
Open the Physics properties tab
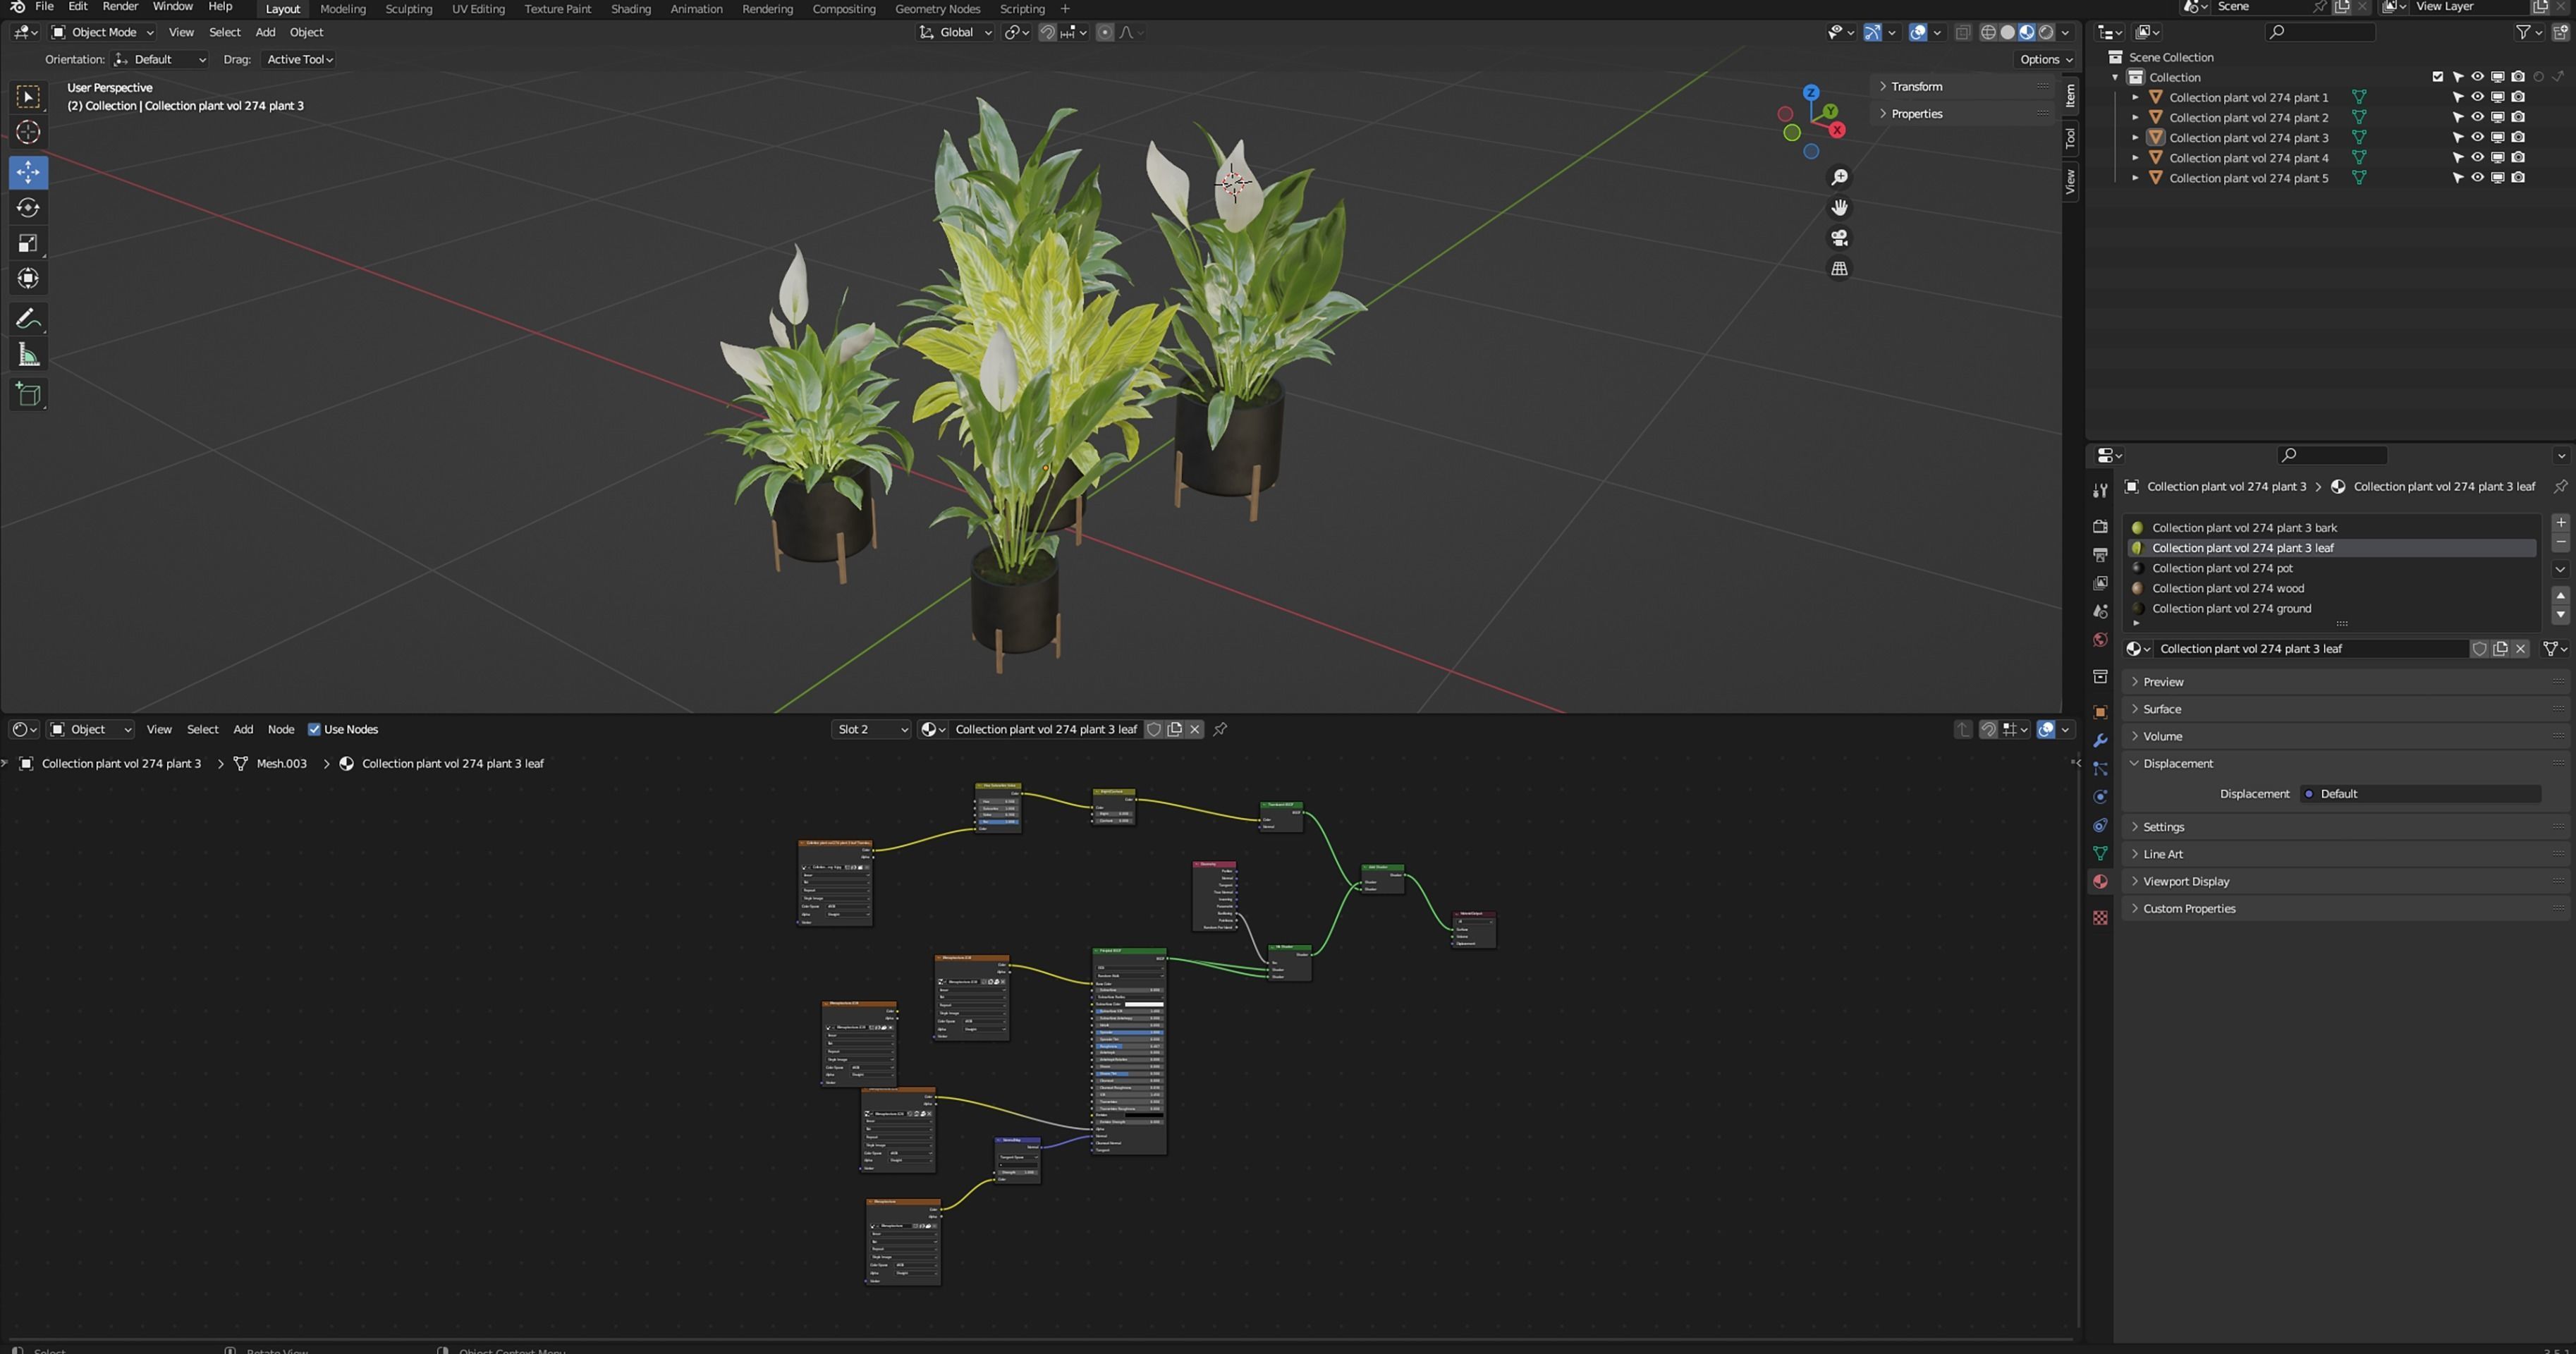click(x=2100, y=797)
